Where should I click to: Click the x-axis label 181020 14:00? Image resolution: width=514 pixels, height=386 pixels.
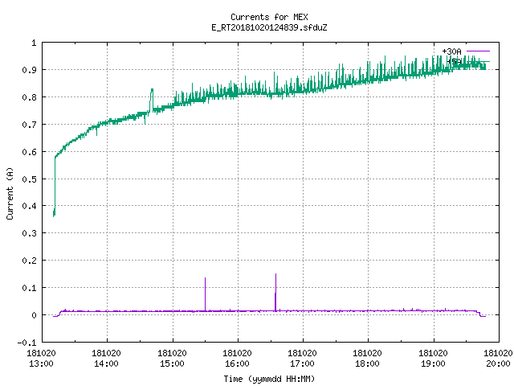coord(106,359)
